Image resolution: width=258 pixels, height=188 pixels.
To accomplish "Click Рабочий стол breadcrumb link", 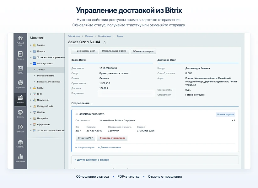I will point(74,36).
